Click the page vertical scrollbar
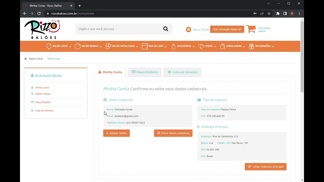Image resolution: width=324 pixels, height=182 pixels. coord(302,57)
